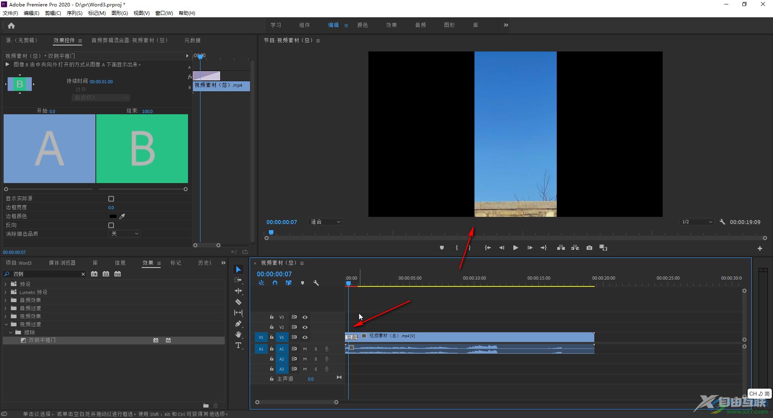Mute track A3

tap(305, 369)
